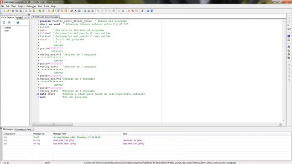292x164 pixels.
Task: Click the New Project toolbar icon
Action: (x=49, y=11)
